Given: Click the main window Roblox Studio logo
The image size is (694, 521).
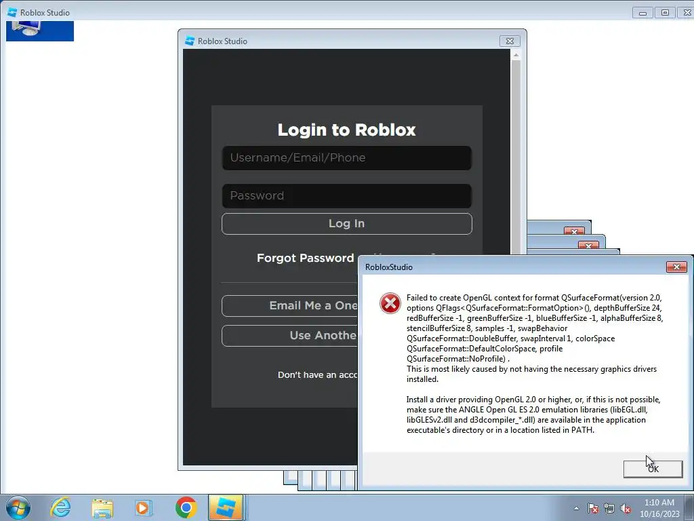Looking at the screenshot, I should (x=12, y=12).
